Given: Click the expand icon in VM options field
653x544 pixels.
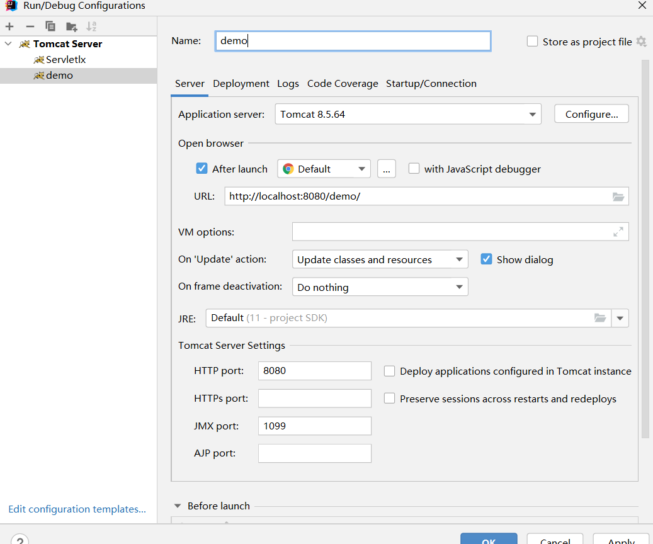Looking at the screenshot, I should coord(618,232).
